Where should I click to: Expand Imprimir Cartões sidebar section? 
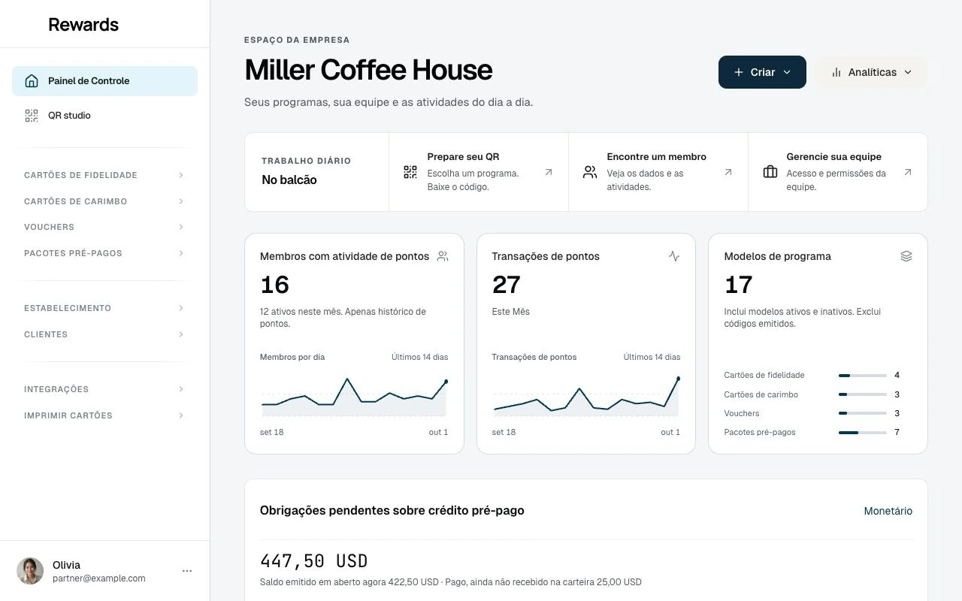click(x=104, y=415)
